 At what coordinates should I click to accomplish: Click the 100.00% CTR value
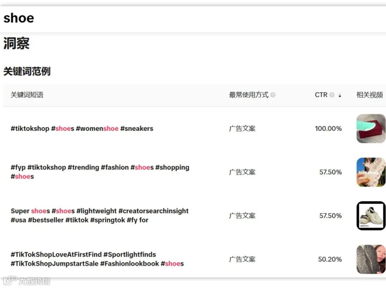(x=328, y=129)
